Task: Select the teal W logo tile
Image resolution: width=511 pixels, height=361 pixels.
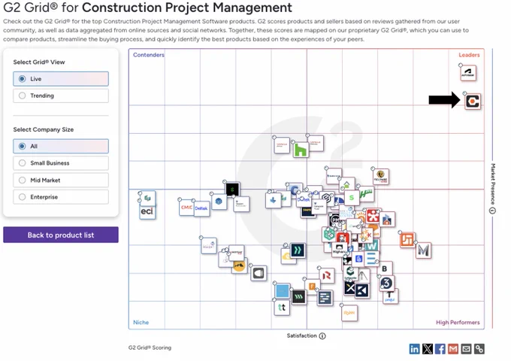Action: click(x=371, y=246)
